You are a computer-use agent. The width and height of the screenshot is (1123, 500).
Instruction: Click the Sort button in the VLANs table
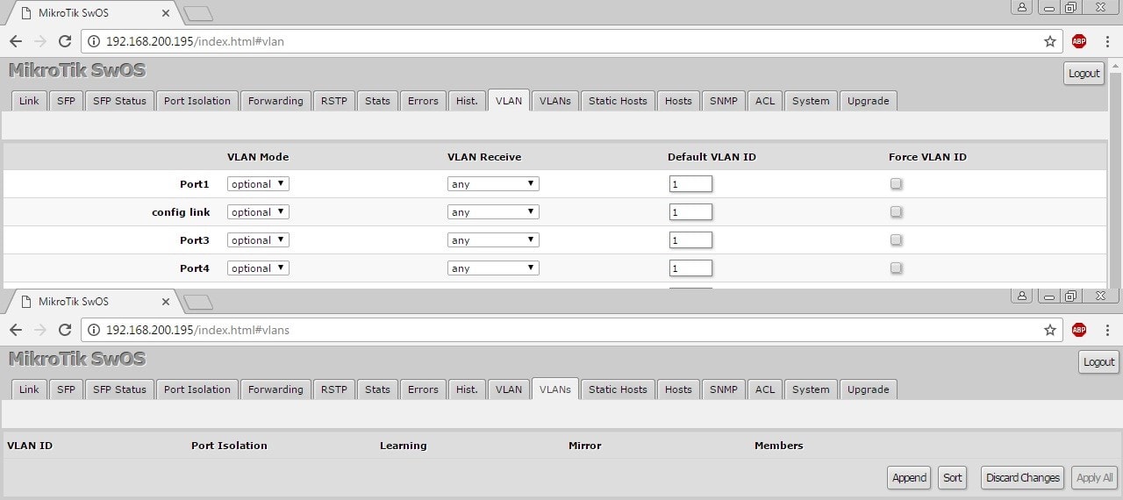tap(952, 478)
